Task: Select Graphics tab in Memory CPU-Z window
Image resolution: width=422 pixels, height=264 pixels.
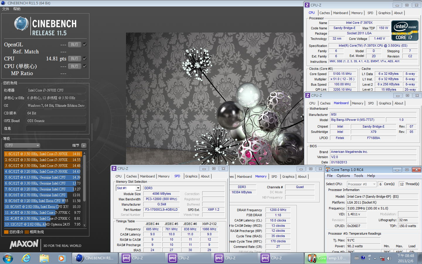Action: click(288, 177)
